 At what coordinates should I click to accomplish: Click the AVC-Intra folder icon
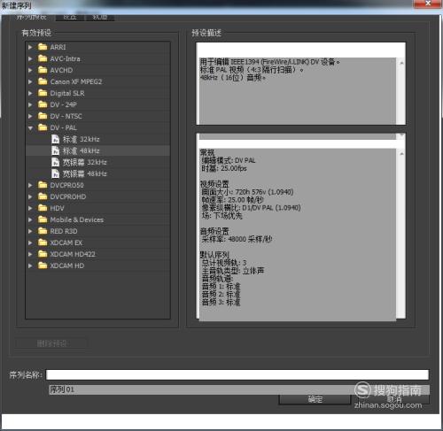click(43, 58)
